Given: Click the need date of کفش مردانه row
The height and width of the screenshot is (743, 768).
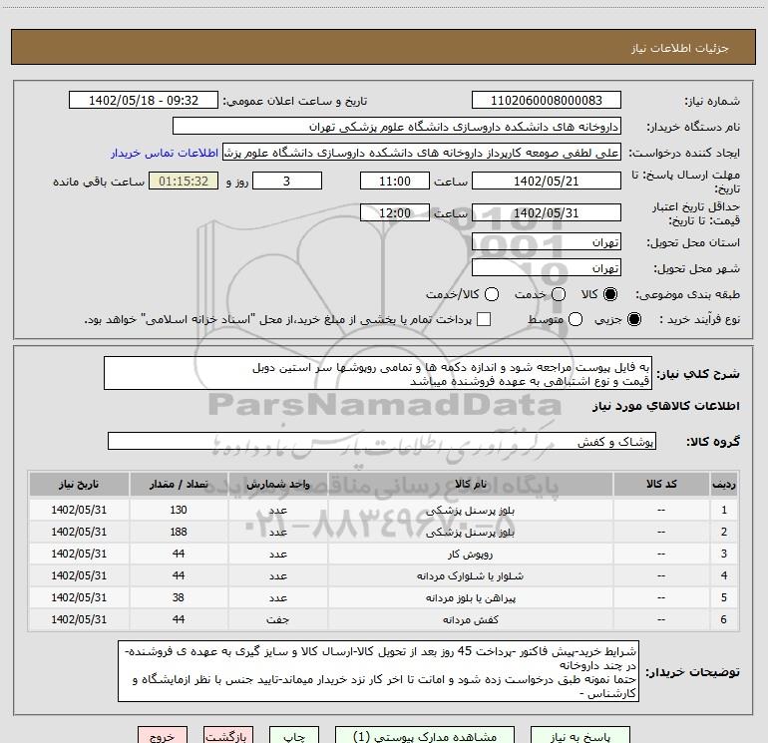Looking at the screenshot, I should (79, 619).
